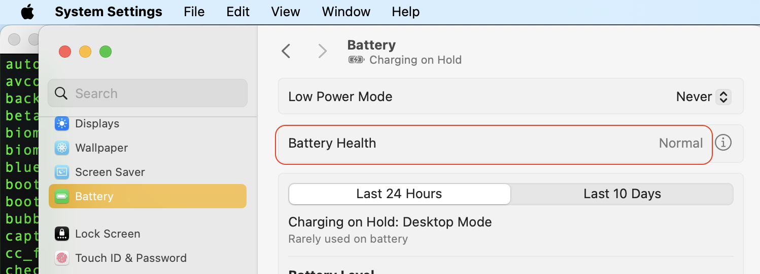
Task: Click the Touch ID fingerprint icon
Action: pyautogui.click(x=62, y=258)
